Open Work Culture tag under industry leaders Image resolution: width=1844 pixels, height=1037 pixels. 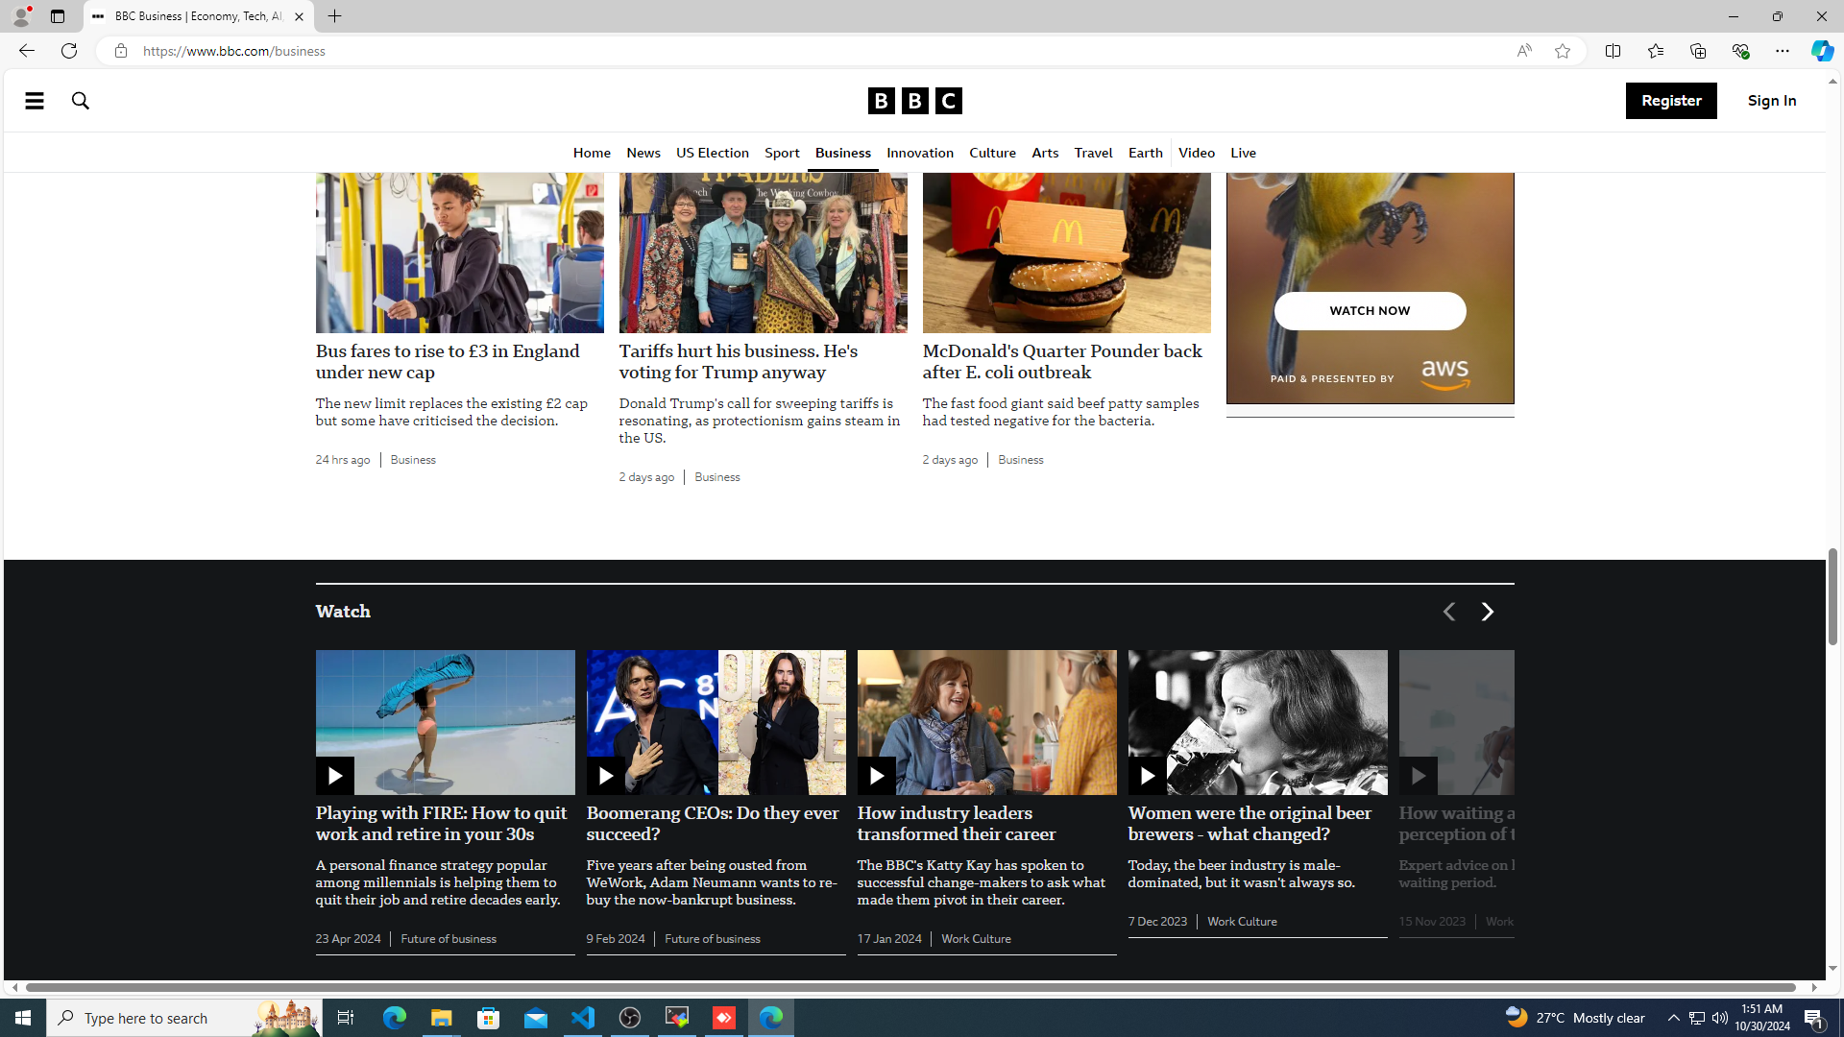(x=976, y=939)
